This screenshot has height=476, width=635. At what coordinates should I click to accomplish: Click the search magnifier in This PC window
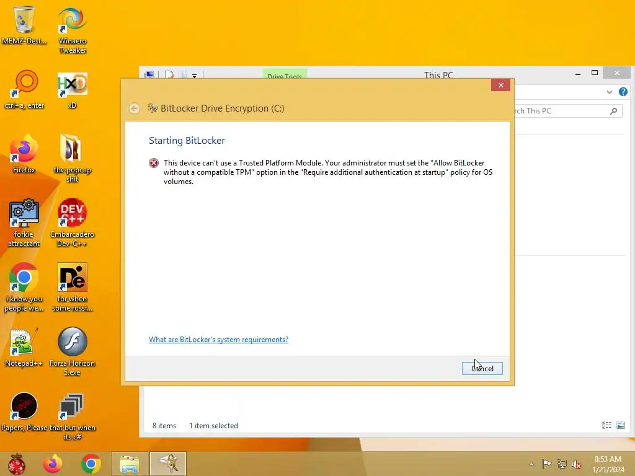[613, 111]
